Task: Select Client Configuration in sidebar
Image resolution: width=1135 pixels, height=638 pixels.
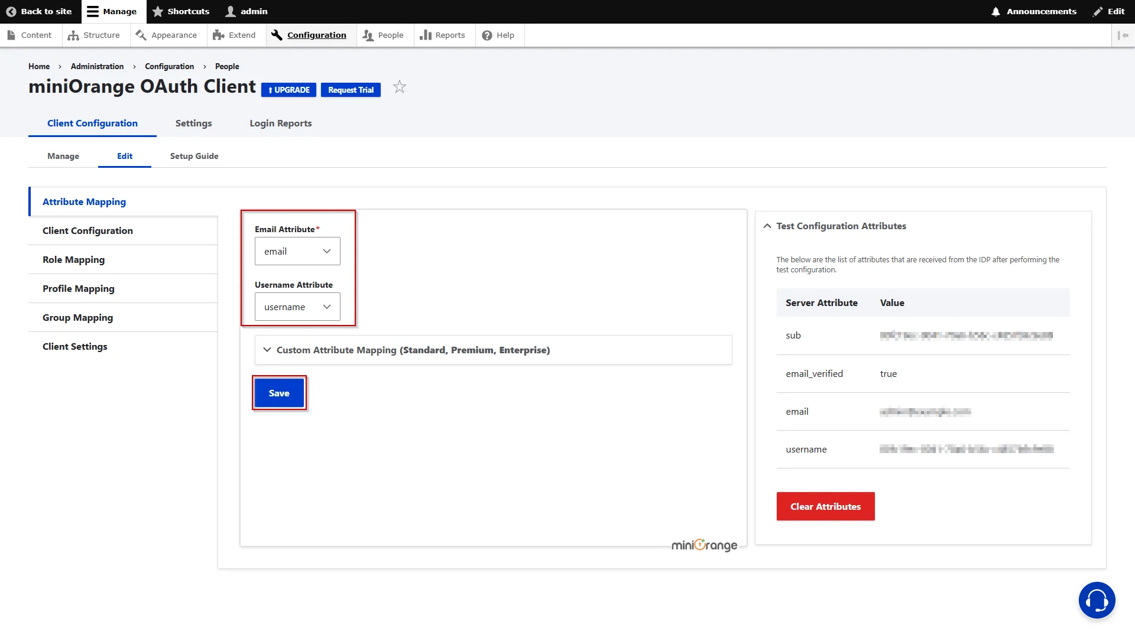Action: click(124, 230)
